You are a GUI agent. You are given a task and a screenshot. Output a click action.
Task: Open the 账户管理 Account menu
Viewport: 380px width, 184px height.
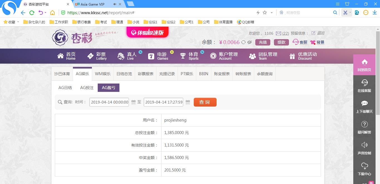(224, 56)
